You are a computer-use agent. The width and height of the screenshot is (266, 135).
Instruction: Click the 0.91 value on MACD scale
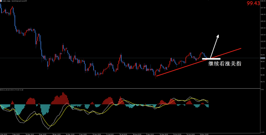click(262, 90)
